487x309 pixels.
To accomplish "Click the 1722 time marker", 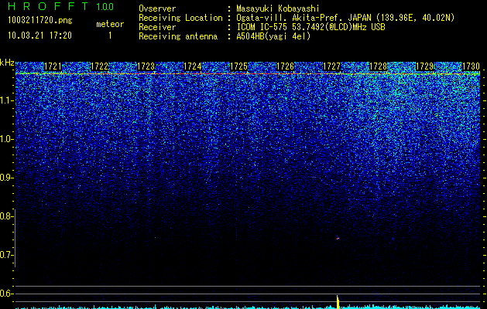I will coord(99,66).
